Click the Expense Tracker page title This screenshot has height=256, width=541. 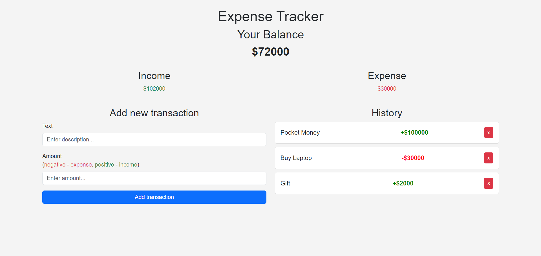(x=271, y=16)
